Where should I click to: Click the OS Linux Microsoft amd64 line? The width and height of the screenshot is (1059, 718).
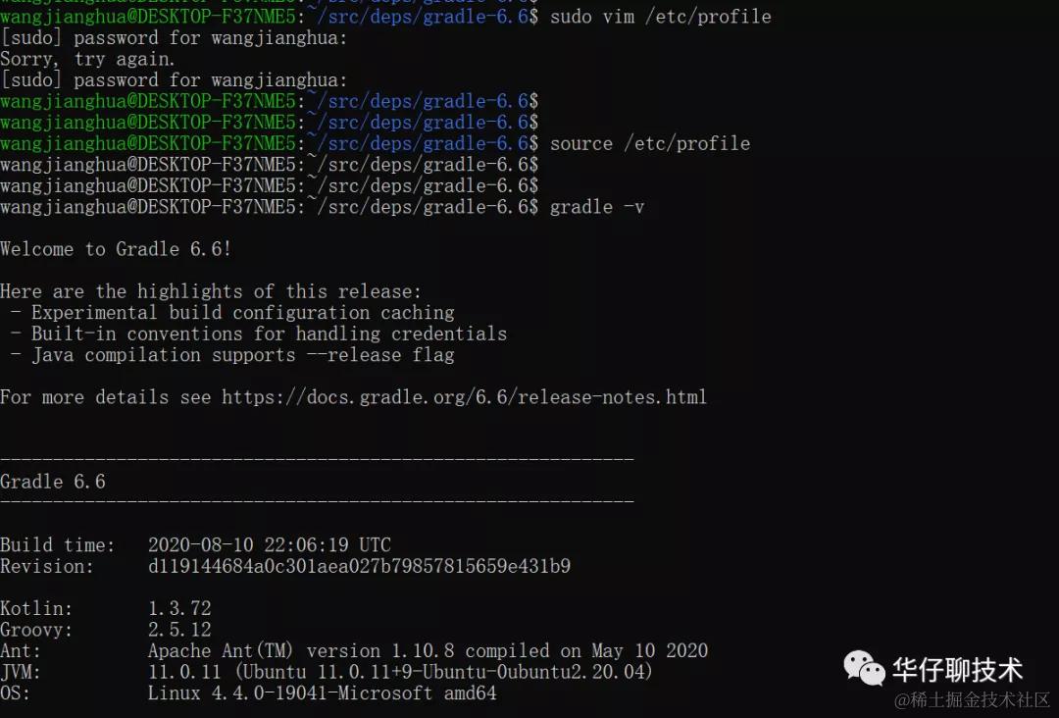[x=323, y=693]
